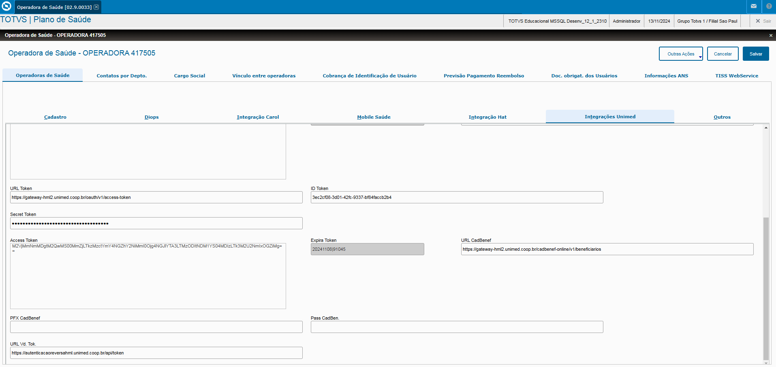776x367 pixels.
Task: Open Previsão Pagamento Reembolso tab
Action: (484, 76)
